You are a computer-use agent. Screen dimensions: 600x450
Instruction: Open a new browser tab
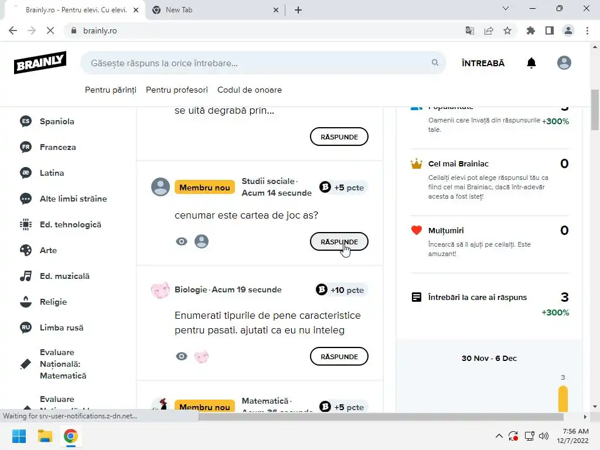tap(298, 10)
